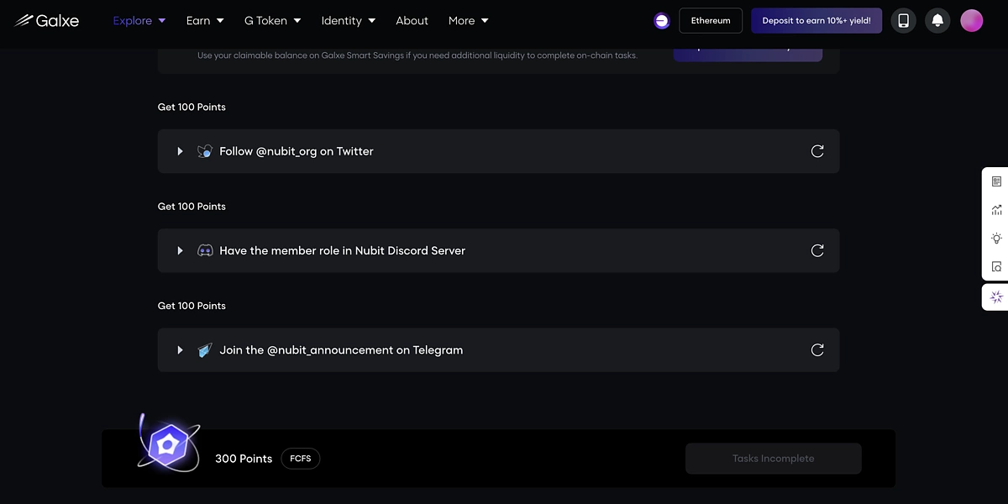Click the purple chain network icon

point(662,21)
